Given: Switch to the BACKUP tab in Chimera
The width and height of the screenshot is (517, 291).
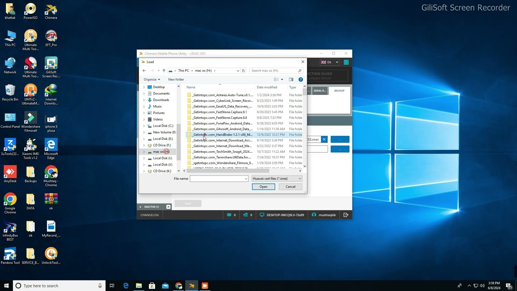Looking at the screenshot, I should 339,91.
